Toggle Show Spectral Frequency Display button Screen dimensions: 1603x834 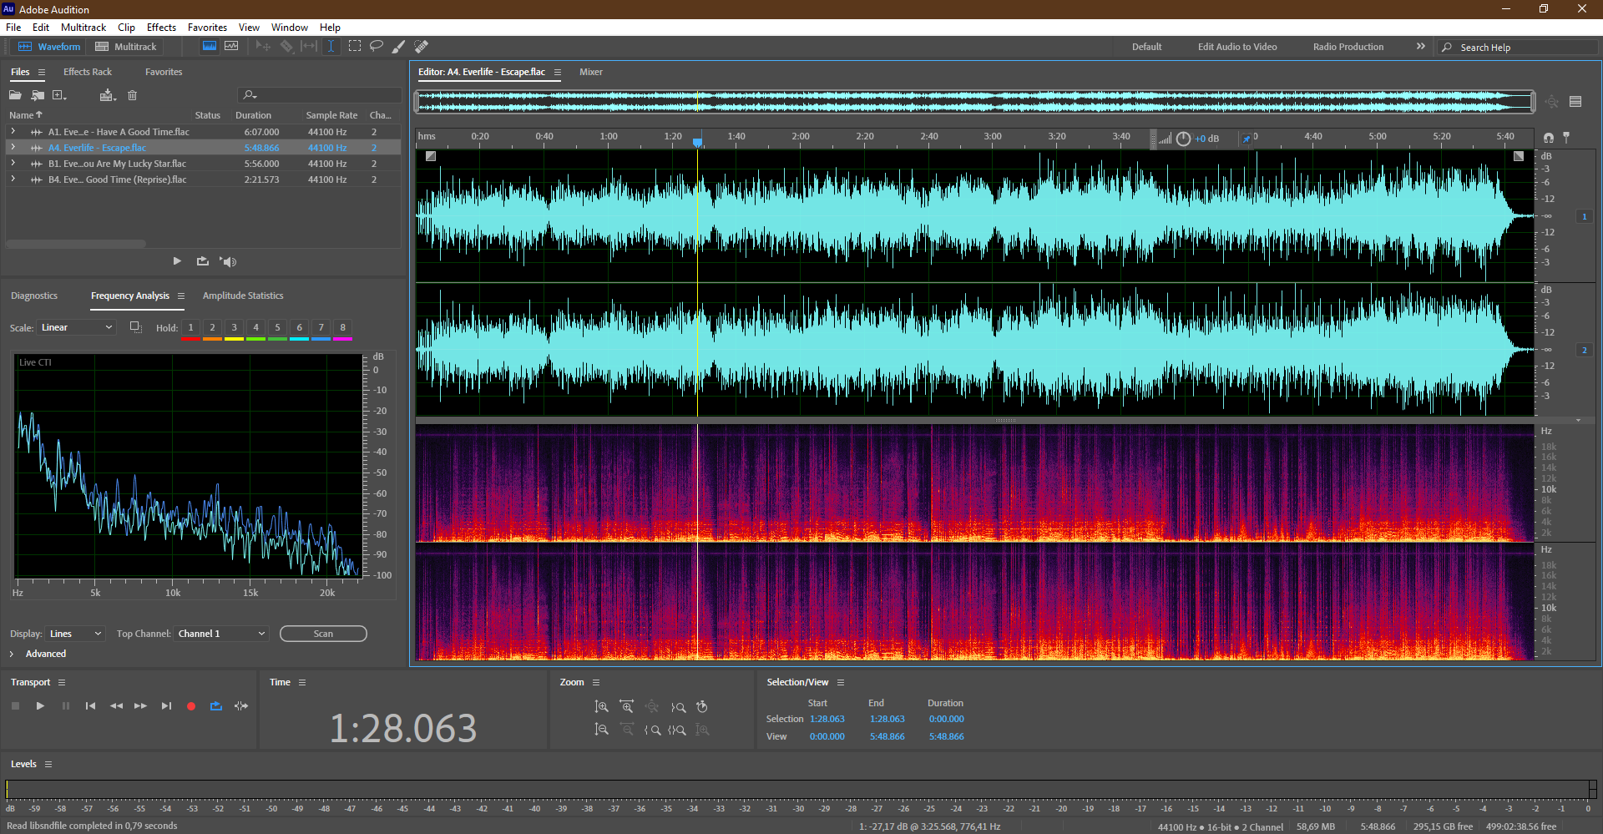[x=210, y=47]
